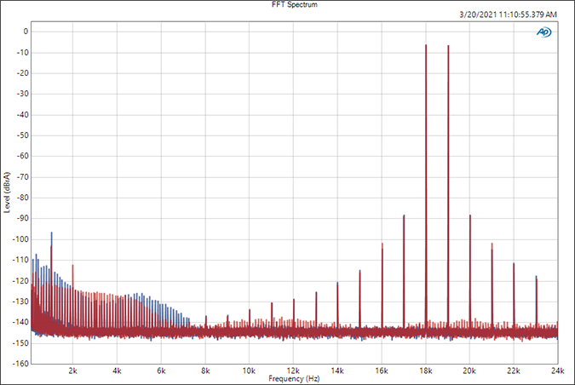
Task: Select the 17 kHz sideband peak tip
Action: coord(404,216)
